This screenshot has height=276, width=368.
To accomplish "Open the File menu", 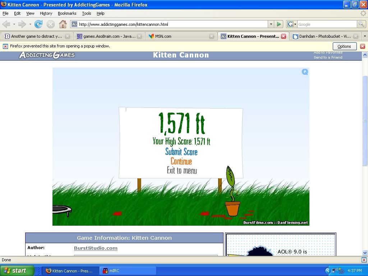I will (5, 13).
